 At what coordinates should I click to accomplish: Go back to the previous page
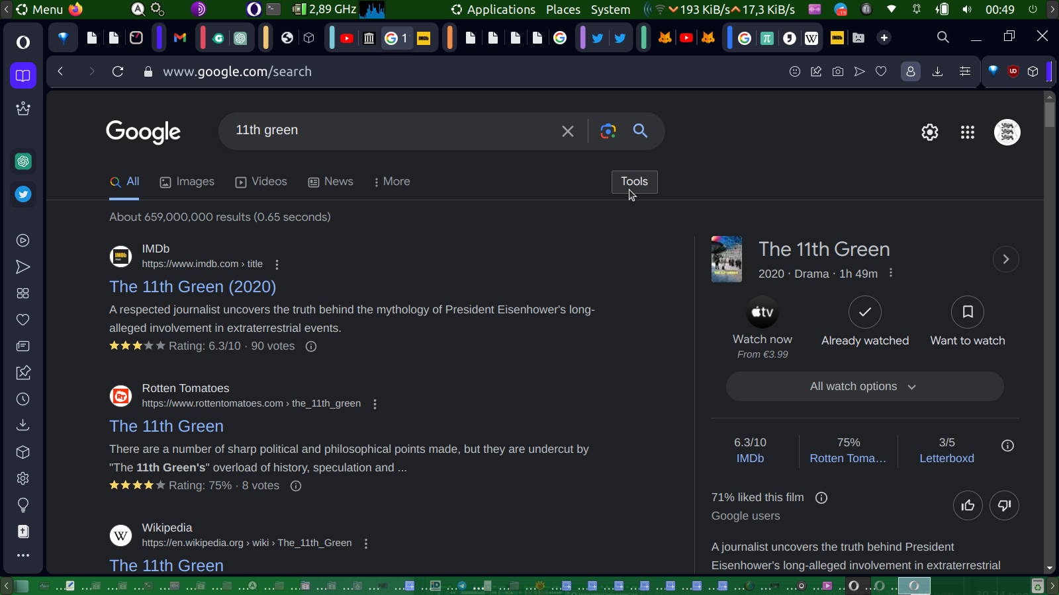tap(60, 71)
